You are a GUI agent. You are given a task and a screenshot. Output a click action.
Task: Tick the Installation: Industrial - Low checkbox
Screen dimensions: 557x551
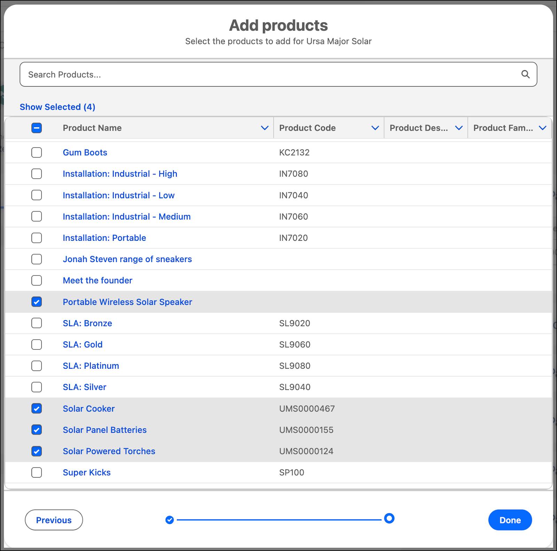[37, 195]
